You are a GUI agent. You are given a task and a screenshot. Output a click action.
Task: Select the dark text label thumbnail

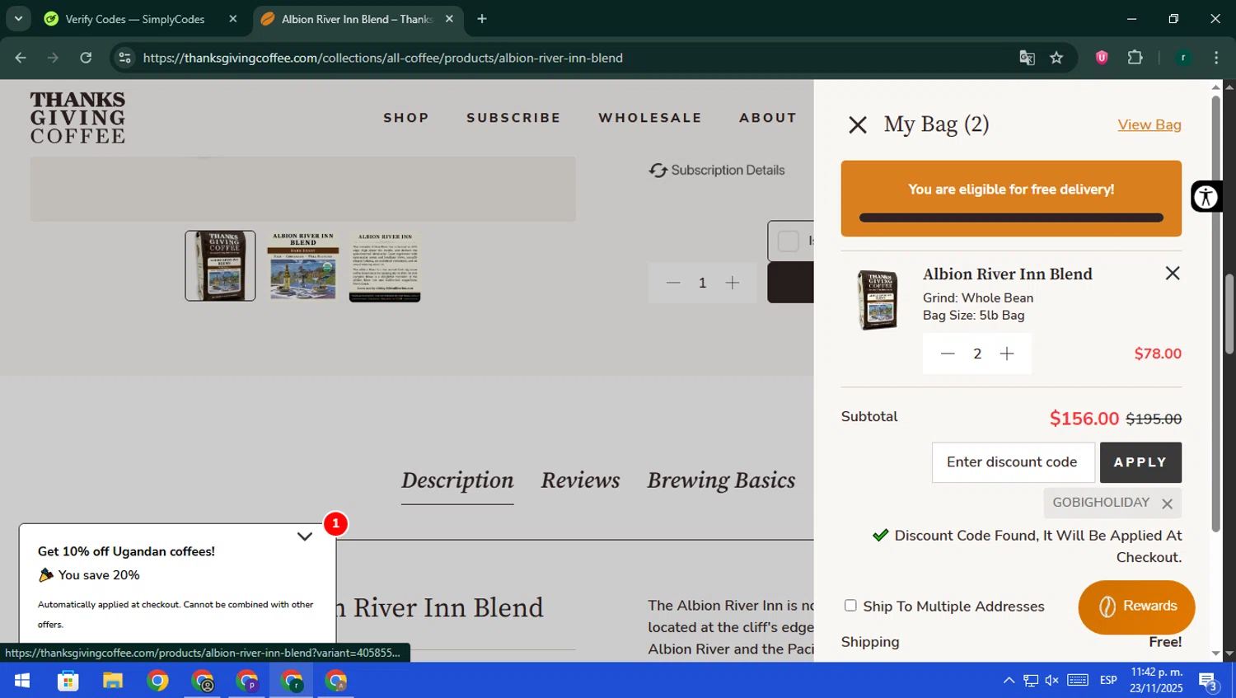(385, 266)
